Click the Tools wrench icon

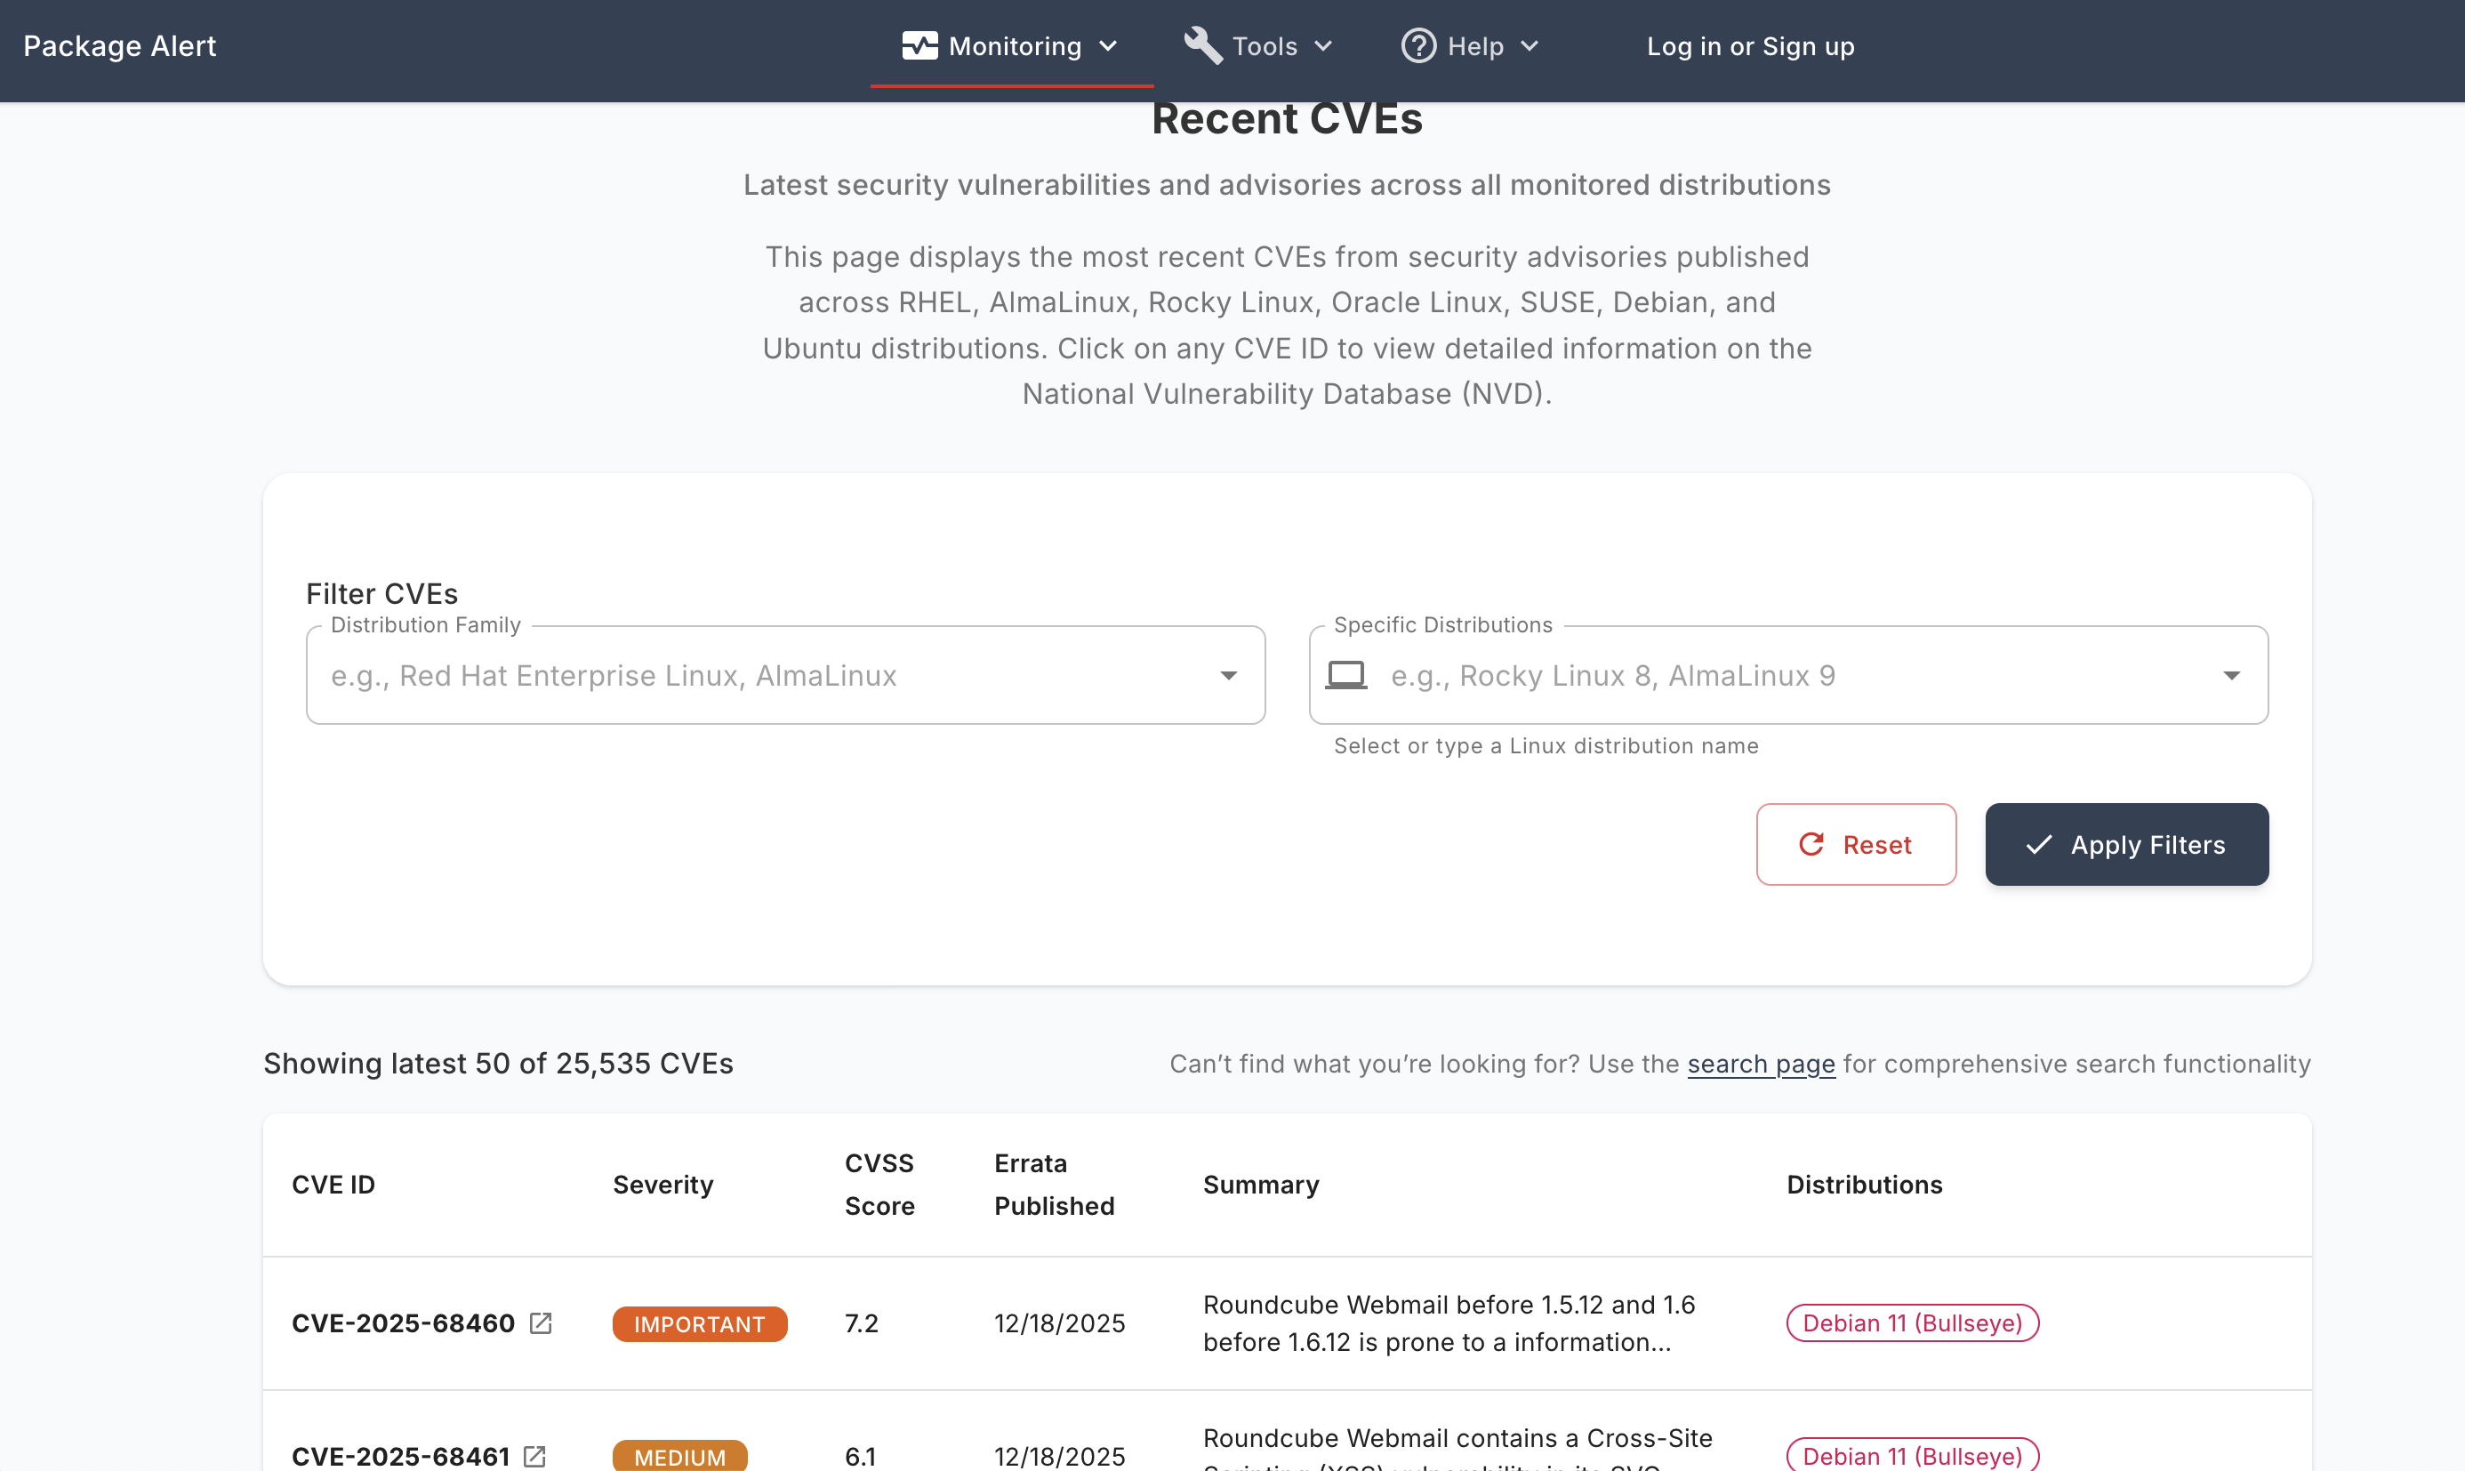point(1202,45)
